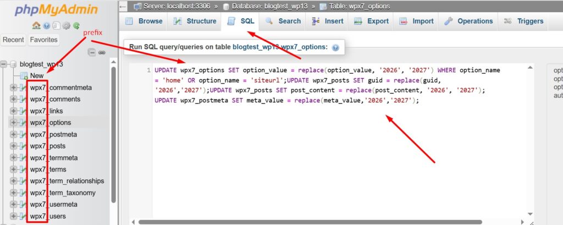Click SQL editor scroll-up arrow
The width and height of the screenshot is (563, 225).
530,67
